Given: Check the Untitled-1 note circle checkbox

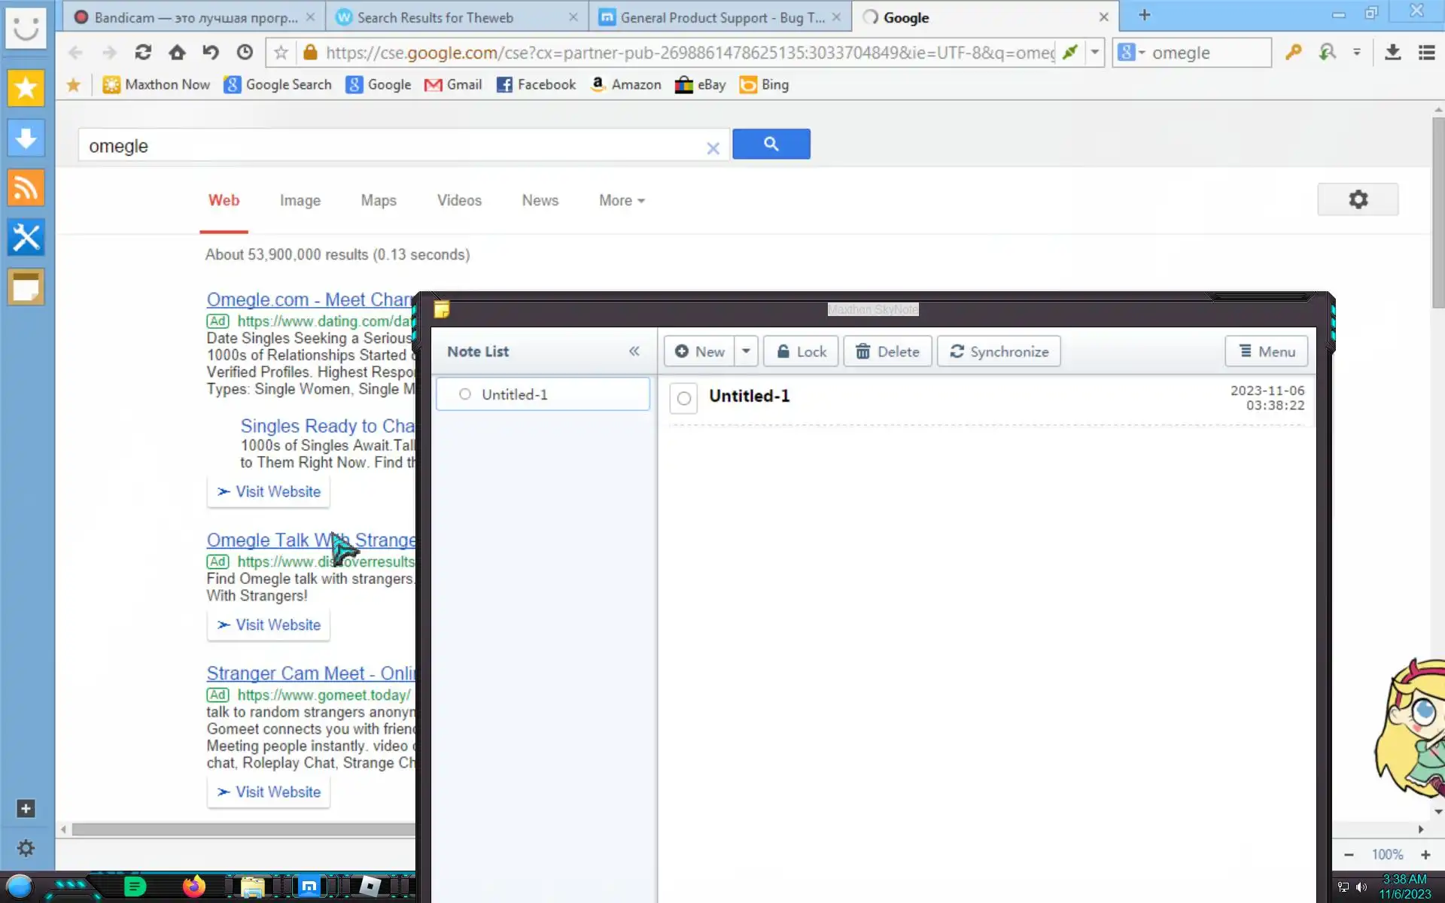Looking at the screenshot, I should [683, 398].
